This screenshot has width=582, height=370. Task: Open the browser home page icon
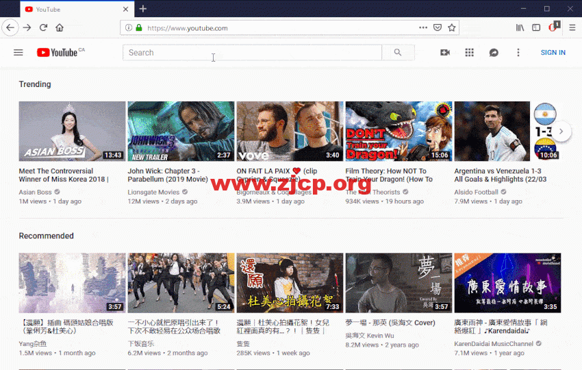click(60, 28)
